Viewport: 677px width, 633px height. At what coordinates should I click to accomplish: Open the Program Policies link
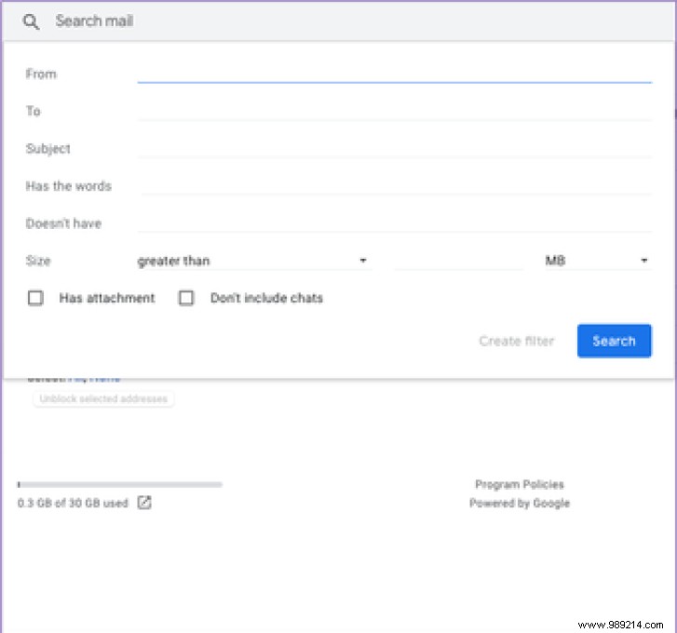click(520, 485)
